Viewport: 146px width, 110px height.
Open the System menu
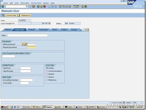click(x=46, y=3)
